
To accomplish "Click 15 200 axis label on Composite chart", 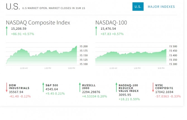I will 84,46.
